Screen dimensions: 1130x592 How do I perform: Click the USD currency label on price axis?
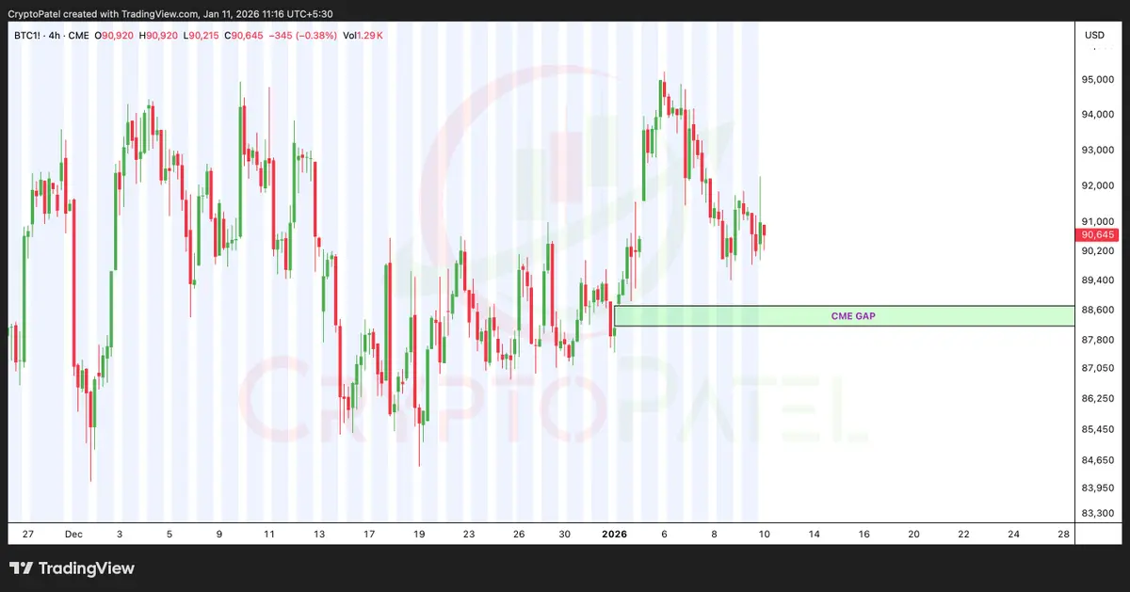tap(1094, 35)
